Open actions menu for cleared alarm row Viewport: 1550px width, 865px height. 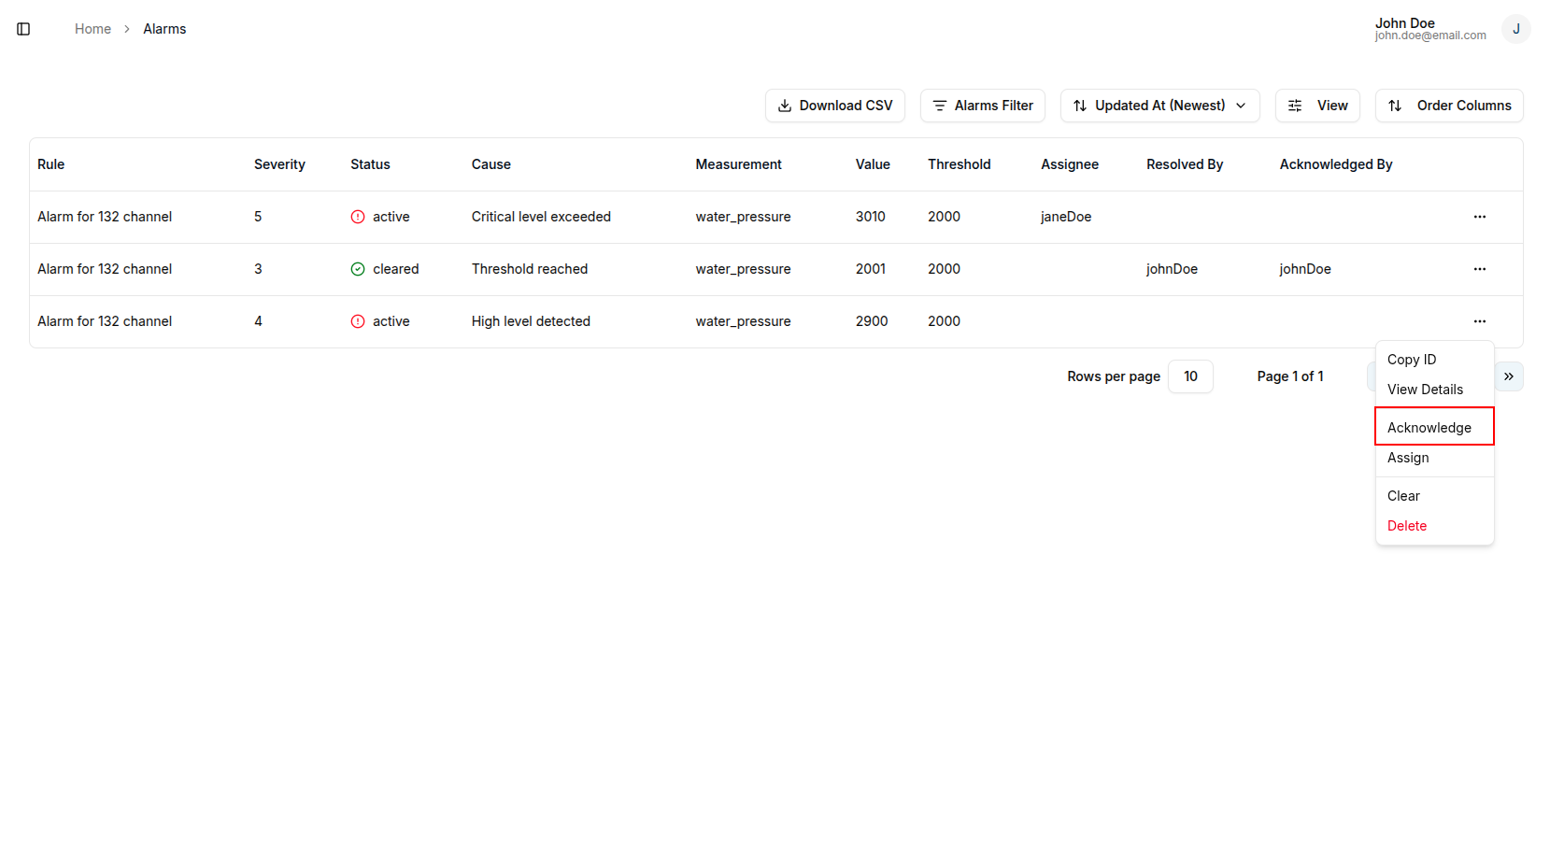point(1479,269)
